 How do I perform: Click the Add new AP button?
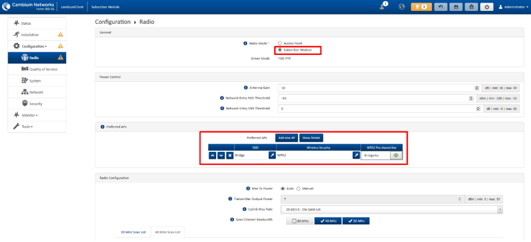[286, 138]
